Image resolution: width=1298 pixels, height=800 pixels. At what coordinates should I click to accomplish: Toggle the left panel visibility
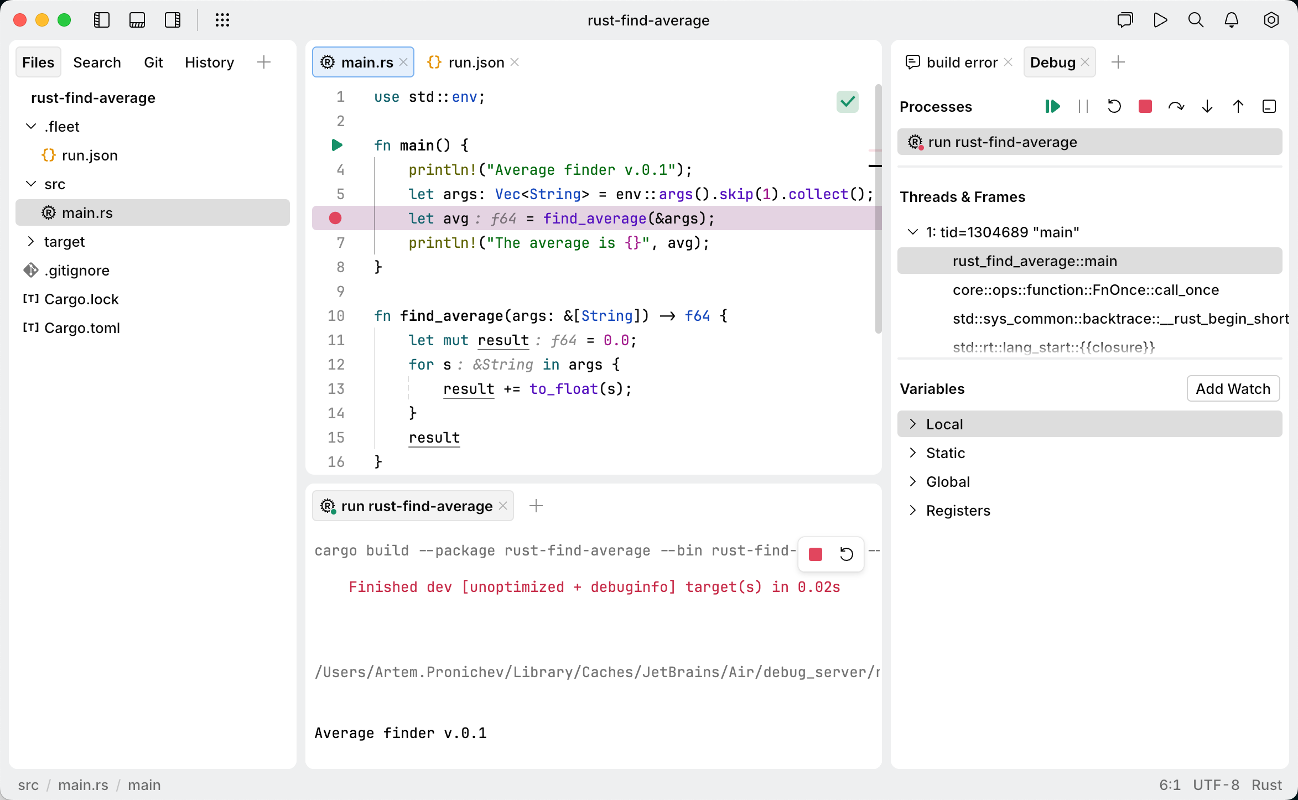(x=102, y=20)
